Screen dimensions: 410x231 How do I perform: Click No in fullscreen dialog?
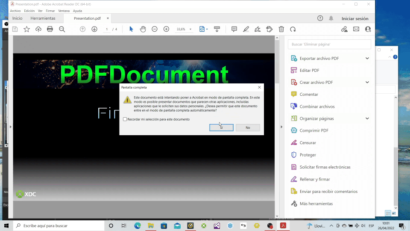[x=248, y=127]
